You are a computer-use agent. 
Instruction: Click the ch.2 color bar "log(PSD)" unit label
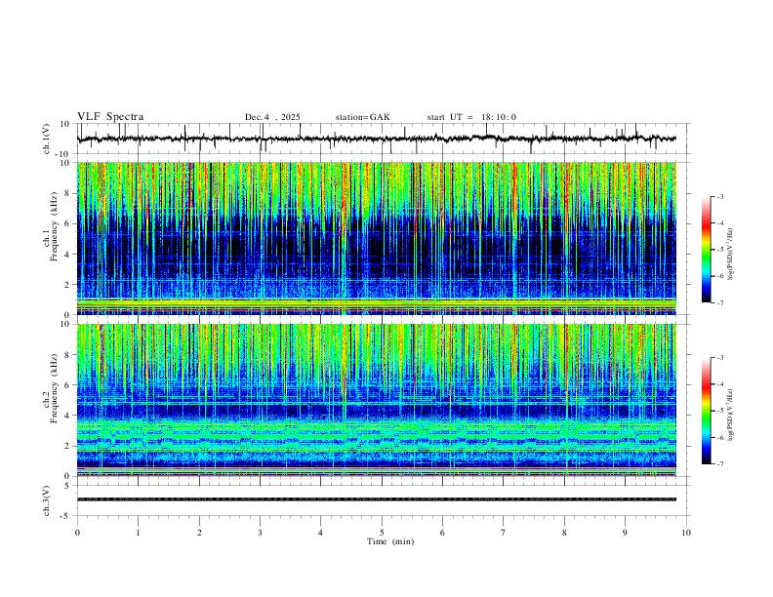point(731,416)
